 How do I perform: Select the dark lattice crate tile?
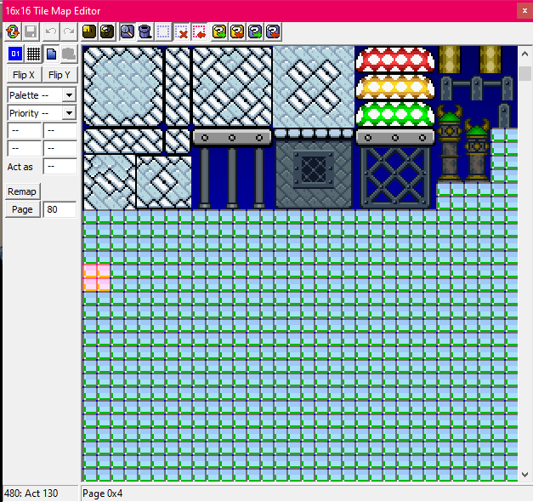click(395, 178)
